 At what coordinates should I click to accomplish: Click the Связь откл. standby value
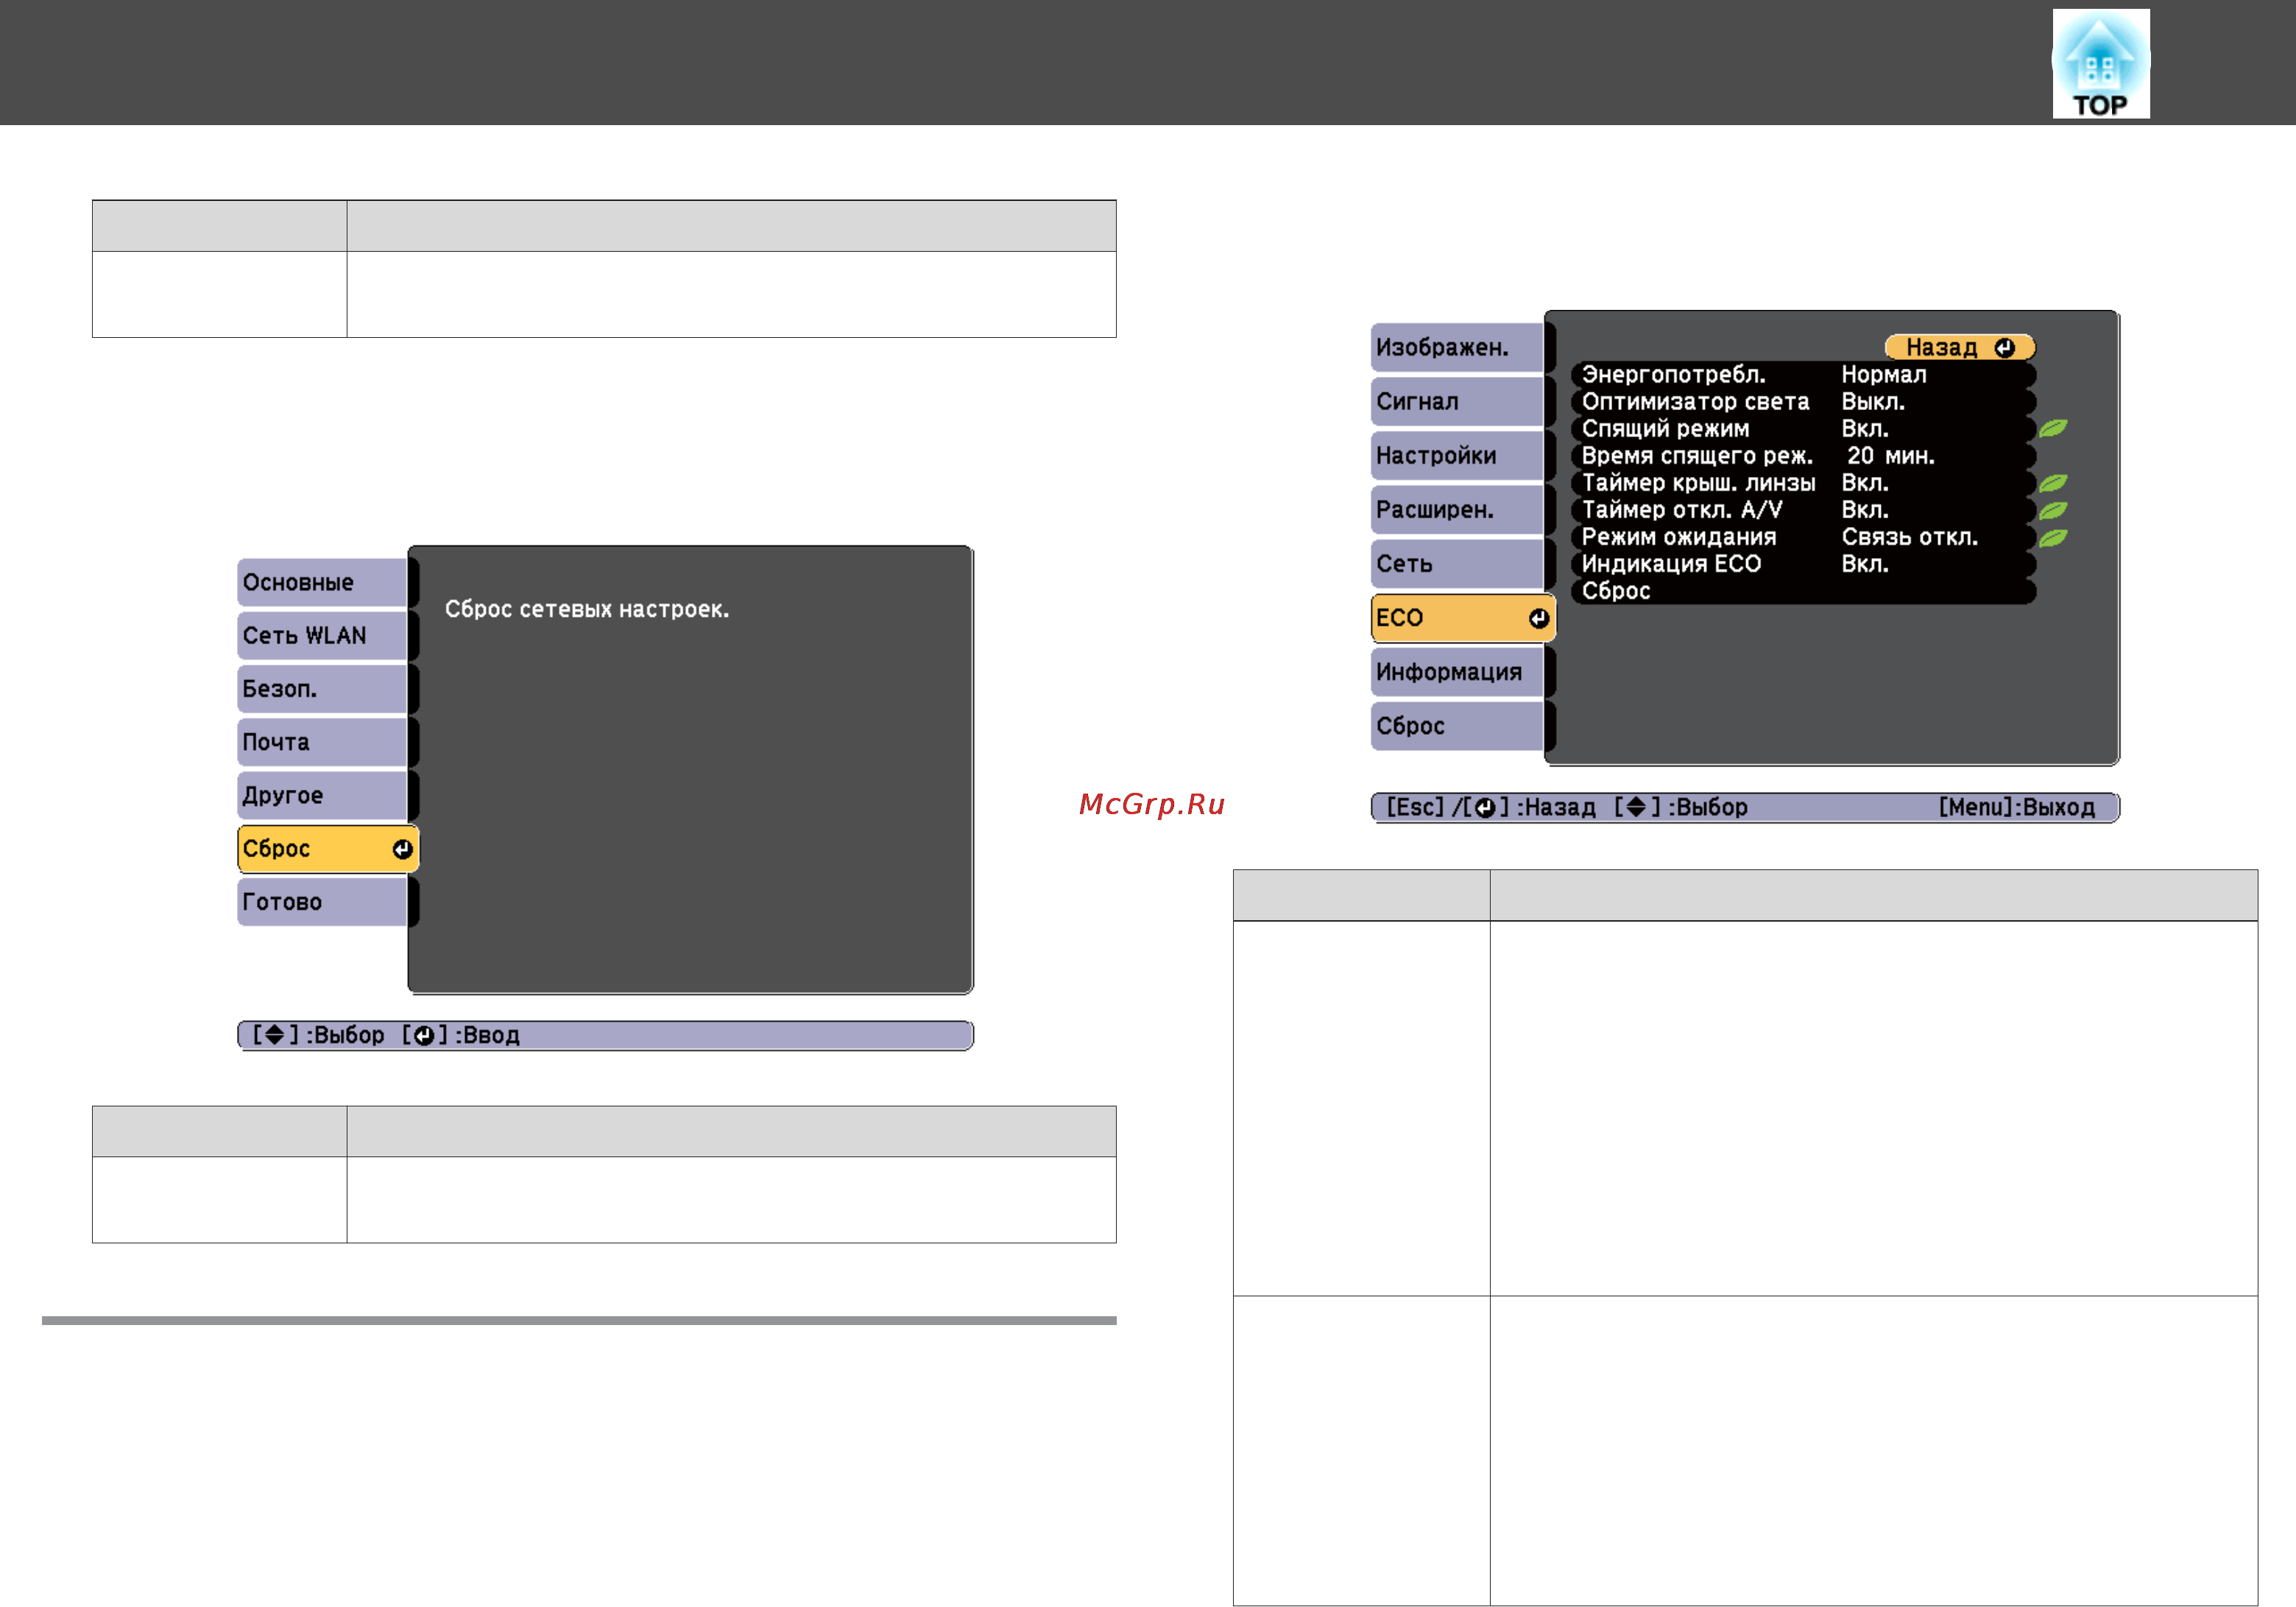[1910, 537]
